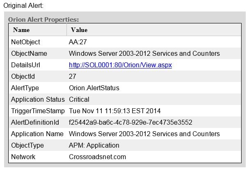Click the Value column header
The width and height of the screenshot is (249, 171).
click(79, 30)
